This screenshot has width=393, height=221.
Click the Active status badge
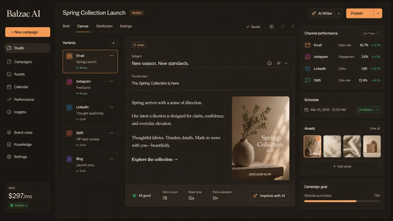(137, 13)
